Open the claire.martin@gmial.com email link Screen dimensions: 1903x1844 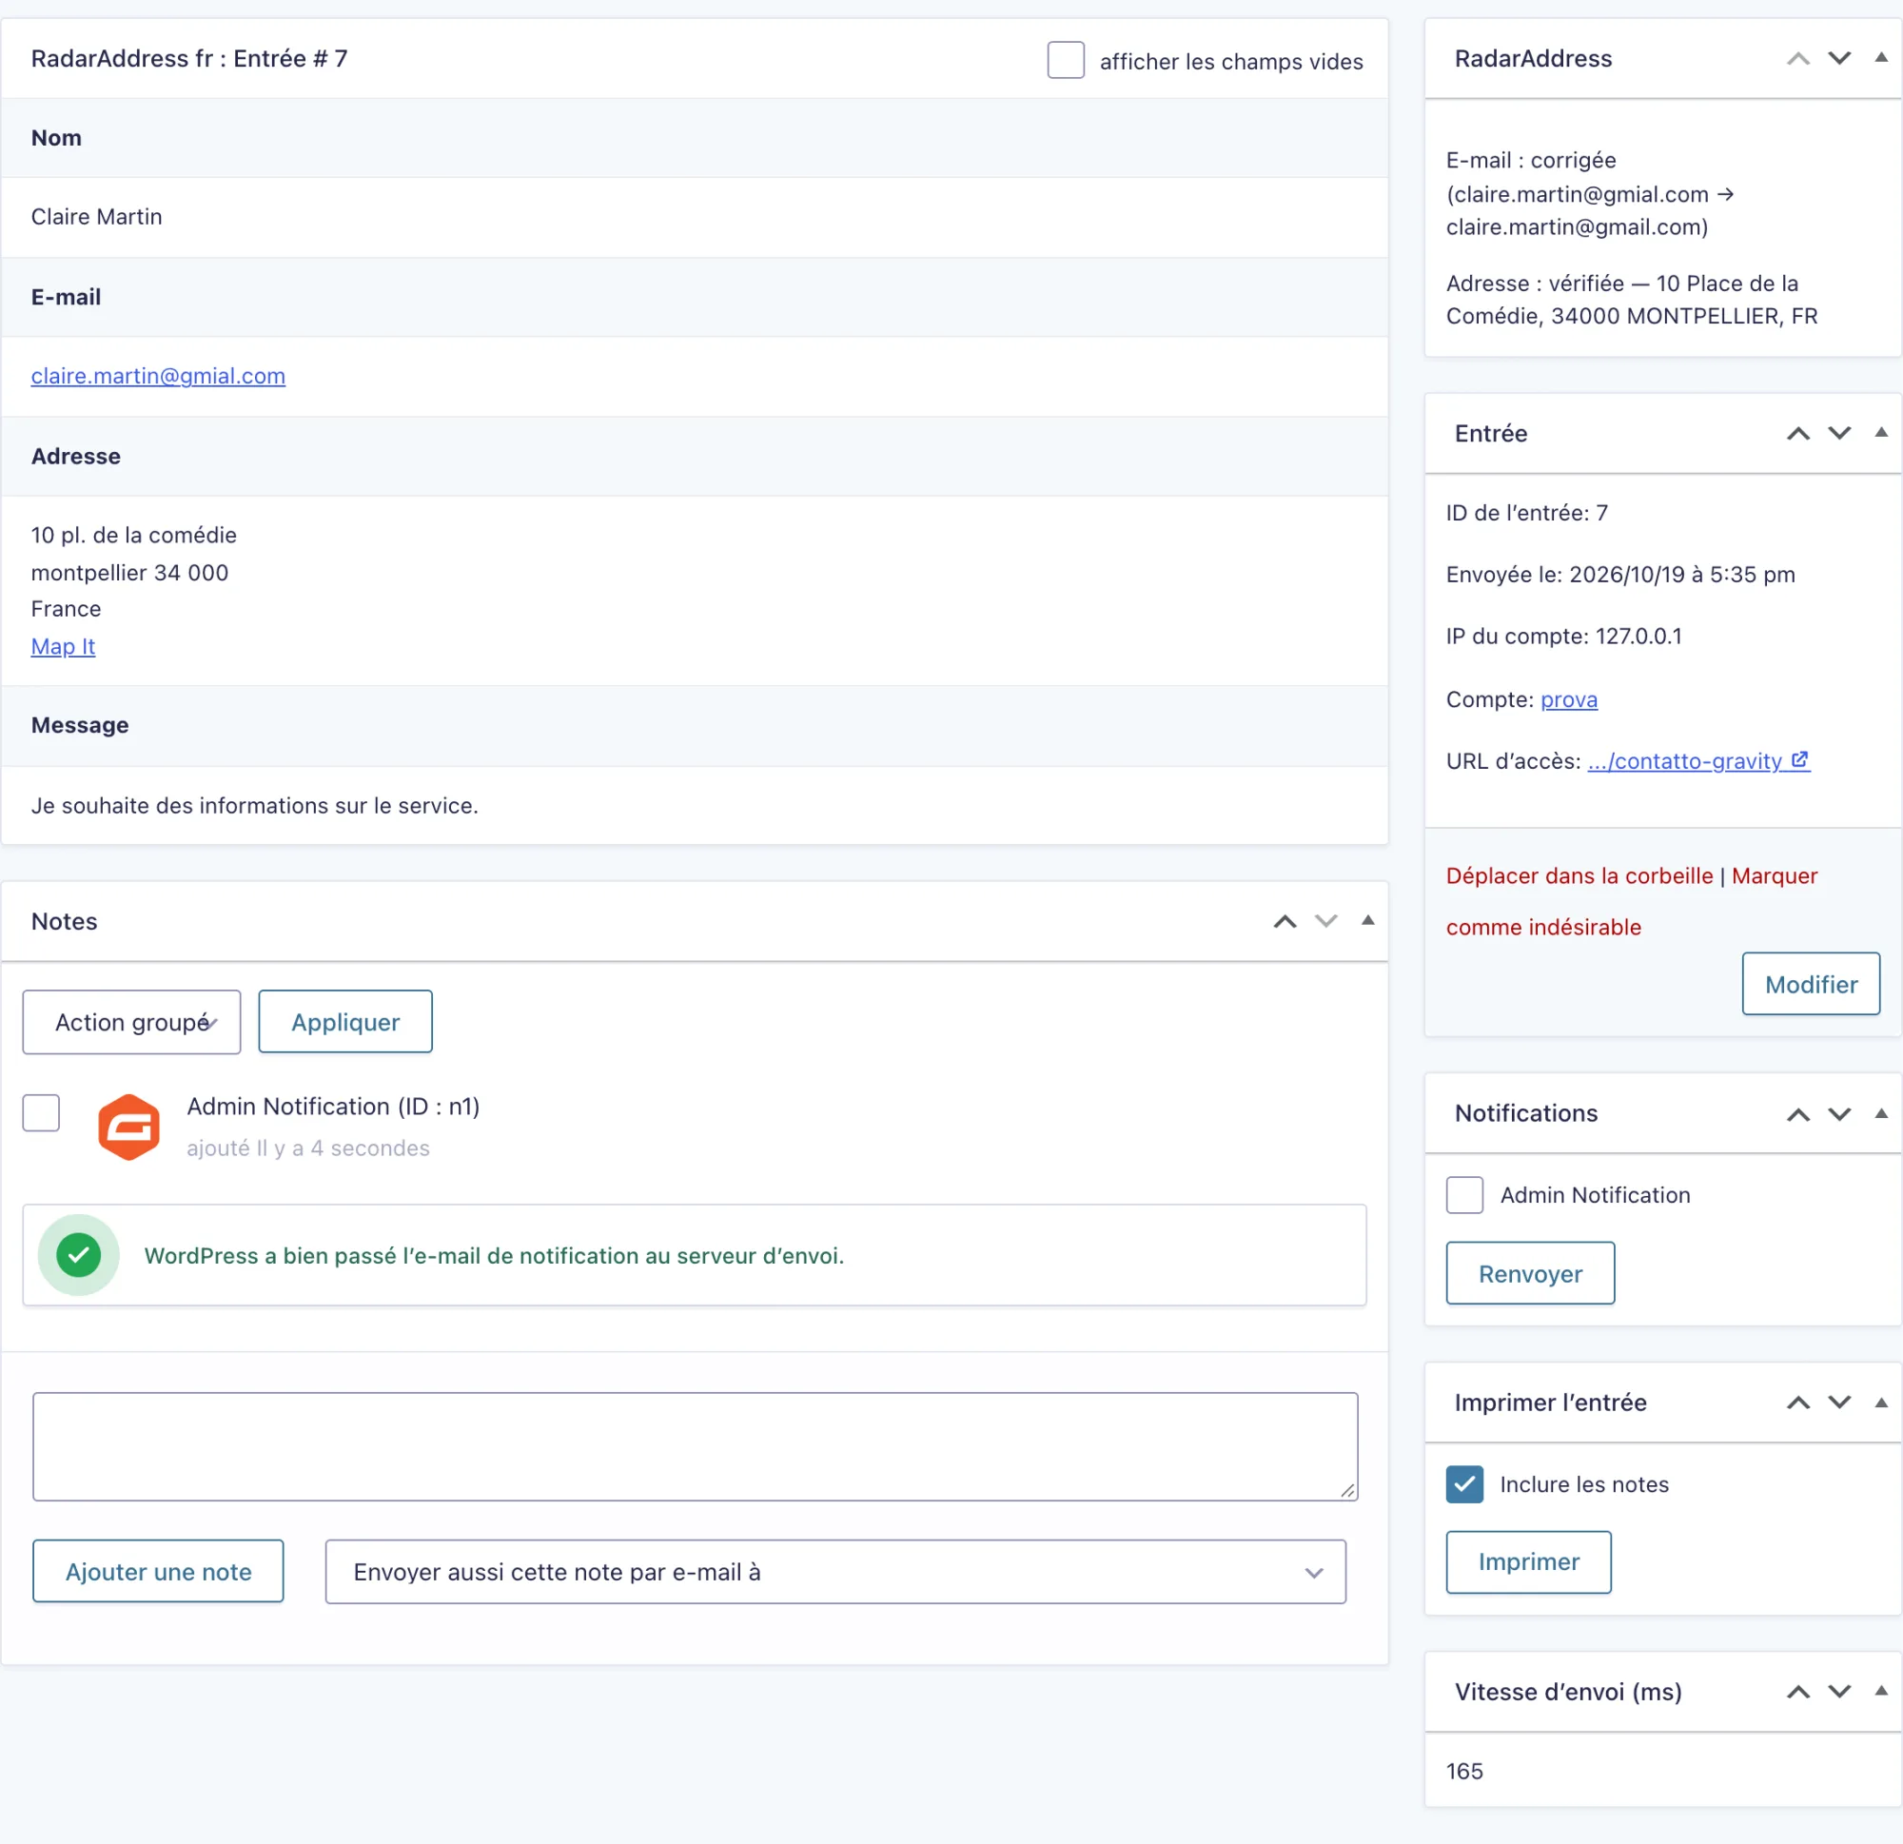point(158,376)
